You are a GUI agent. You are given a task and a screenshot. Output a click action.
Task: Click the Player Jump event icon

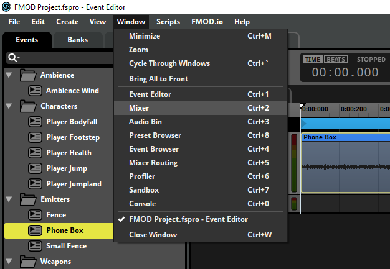[35, 168]
